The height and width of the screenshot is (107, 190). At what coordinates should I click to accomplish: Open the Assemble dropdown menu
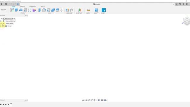[69, 13]
